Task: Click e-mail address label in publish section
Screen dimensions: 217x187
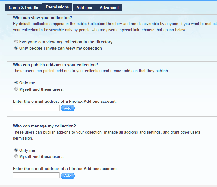Action: pyautogui.click(x=65, y=102)
